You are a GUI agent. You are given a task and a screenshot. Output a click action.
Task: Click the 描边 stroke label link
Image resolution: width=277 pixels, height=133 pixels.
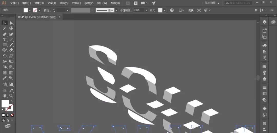click(x=47, y=10)
